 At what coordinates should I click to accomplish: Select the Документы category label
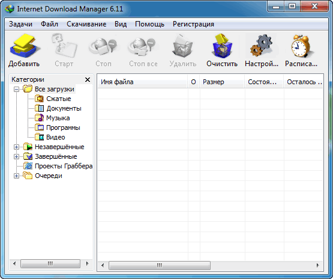tap(64, 109)
